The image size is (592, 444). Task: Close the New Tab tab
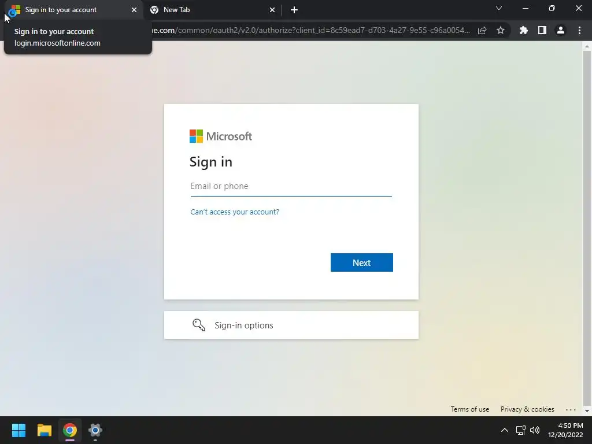pyautogui.click(x=272, y=10)
